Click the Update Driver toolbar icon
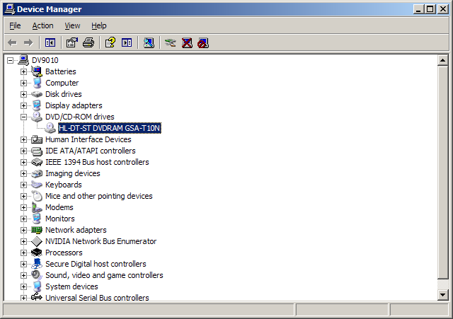The image size is (453, 319). [x=170, y=42]
